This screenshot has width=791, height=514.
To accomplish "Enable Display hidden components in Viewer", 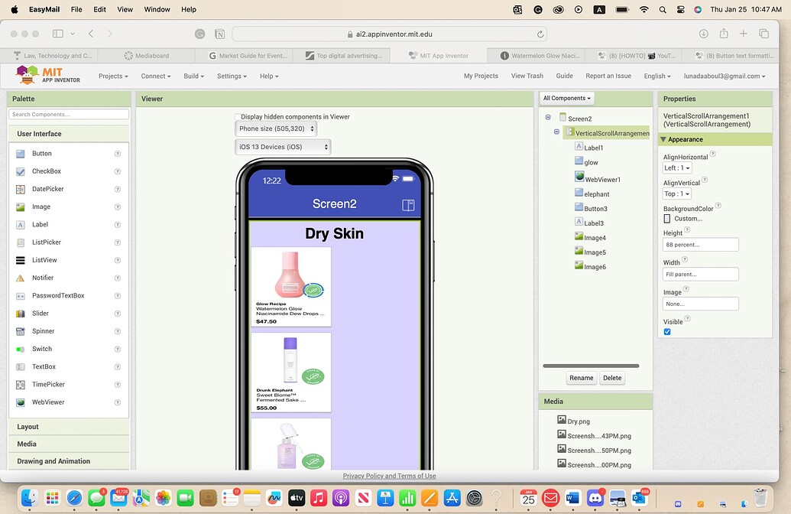I will pos(238,117).
